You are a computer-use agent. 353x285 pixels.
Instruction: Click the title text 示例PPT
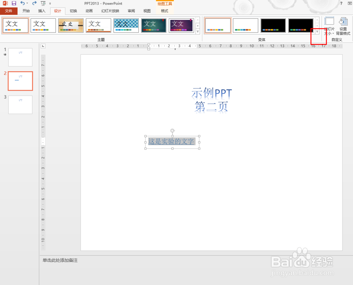pos(211,93)
